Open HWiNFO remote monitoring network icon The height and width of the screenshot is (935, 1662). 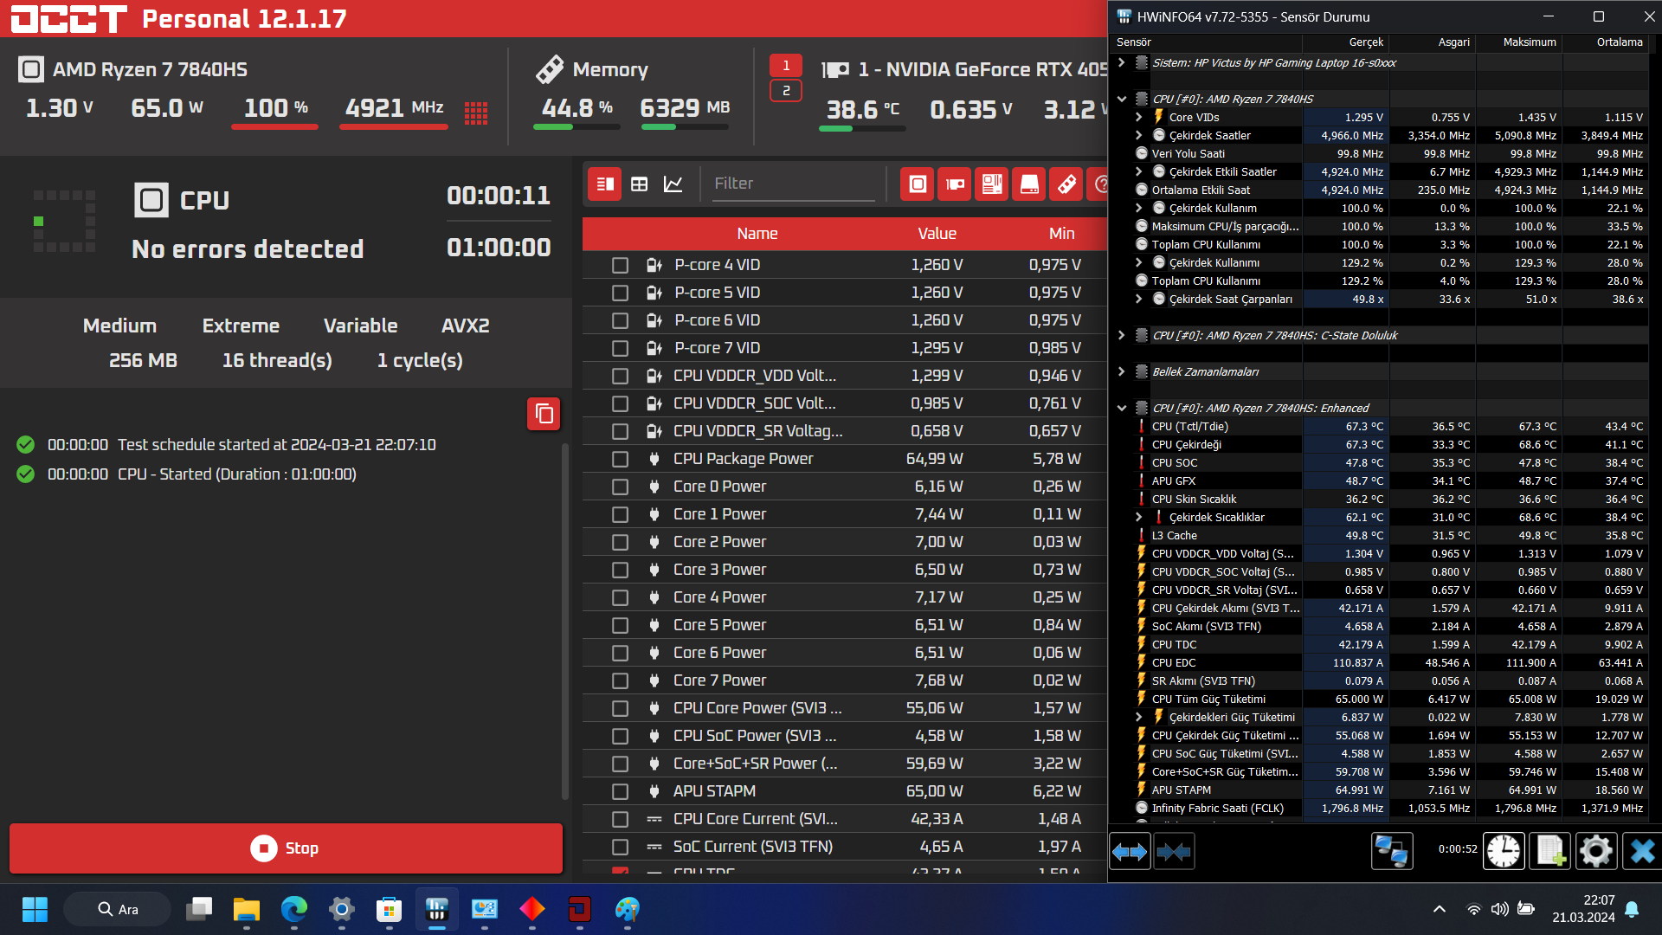coord(1392,852)
